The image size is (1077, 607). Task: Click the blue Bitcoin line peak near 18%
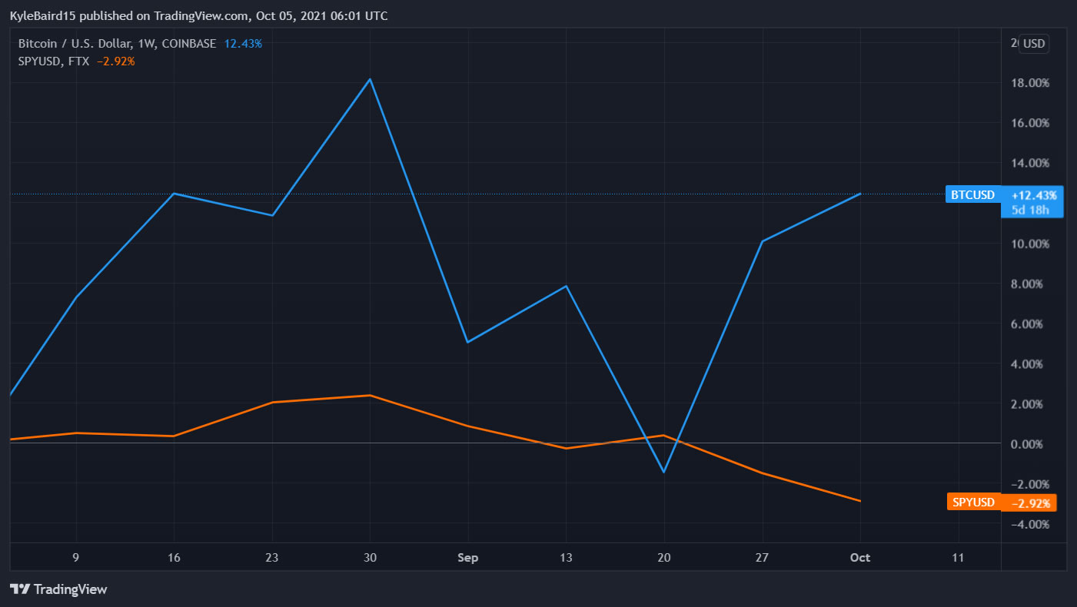[371, 79]
